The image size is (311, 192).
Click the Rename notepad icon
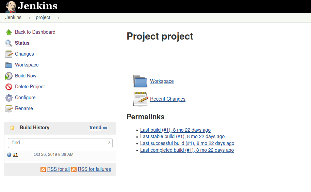click(x=9, y=108)
